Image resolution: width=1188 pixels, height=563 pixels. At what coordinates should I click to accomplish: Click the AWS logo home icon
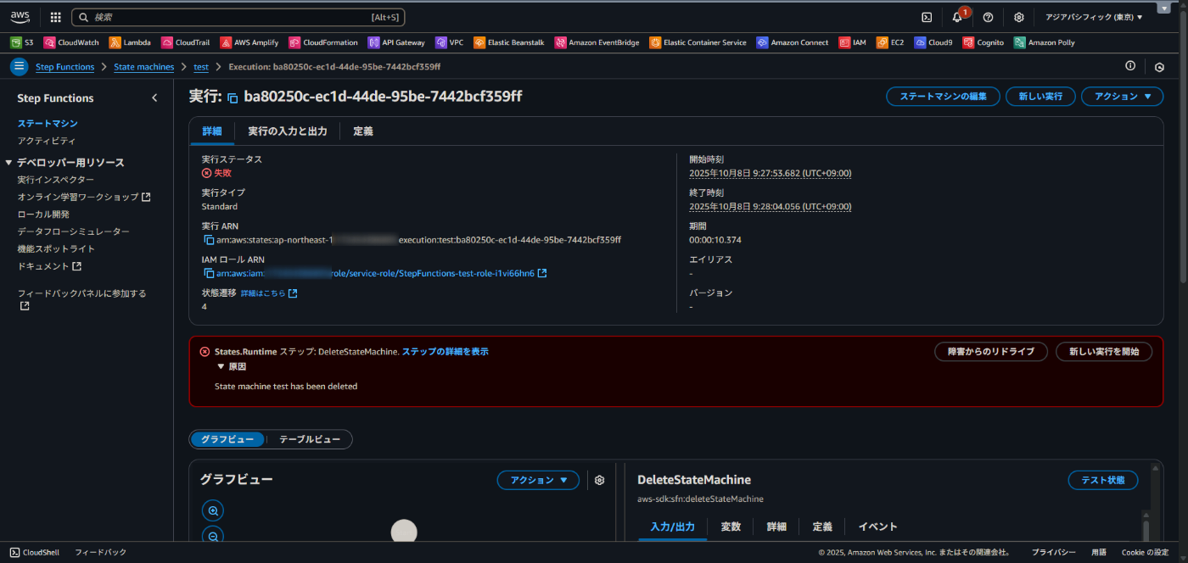(x=20, y=16)
